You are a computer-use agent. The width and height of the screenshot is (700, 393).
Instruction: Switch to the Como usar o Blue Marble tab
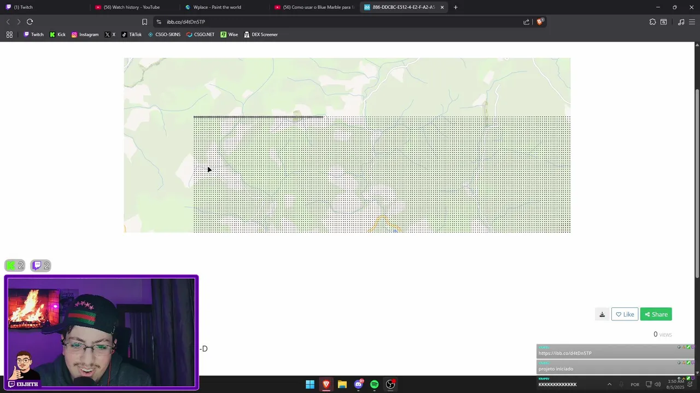pyautogui.click(x=314, y=7)
